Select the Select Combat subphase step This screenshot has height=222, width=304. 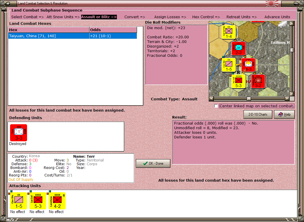[28, 17]
